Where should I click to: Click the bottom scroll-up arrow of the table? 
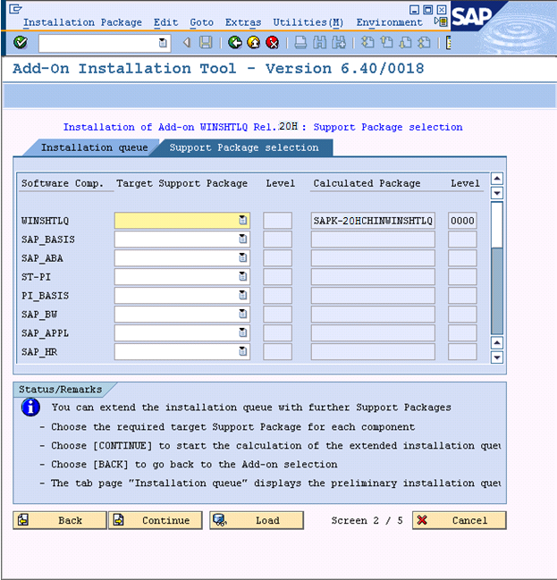coord(497,343)
